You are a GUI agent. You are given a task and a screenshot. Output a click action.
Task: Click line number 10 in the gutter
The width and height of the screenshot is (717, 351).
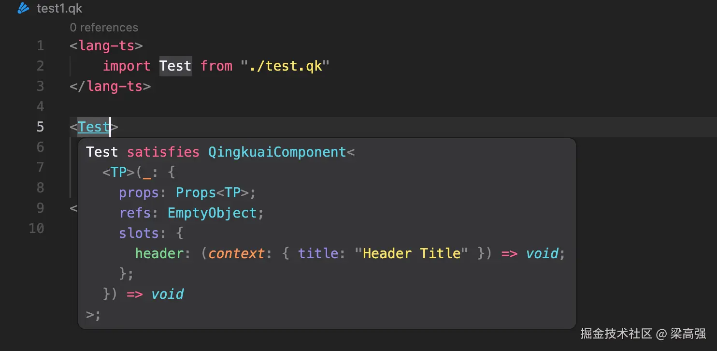pos(37,228)
